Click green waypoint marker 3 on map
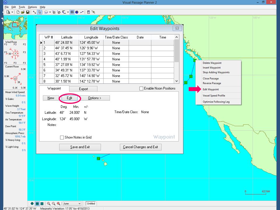280x210 pixels. click(x=186, y=83)
